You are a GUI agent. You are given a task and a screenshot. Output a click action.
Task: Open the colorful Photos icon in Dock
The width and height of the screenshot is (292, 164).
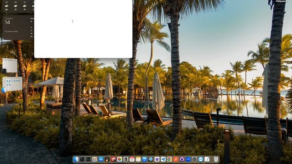[120, 159]
